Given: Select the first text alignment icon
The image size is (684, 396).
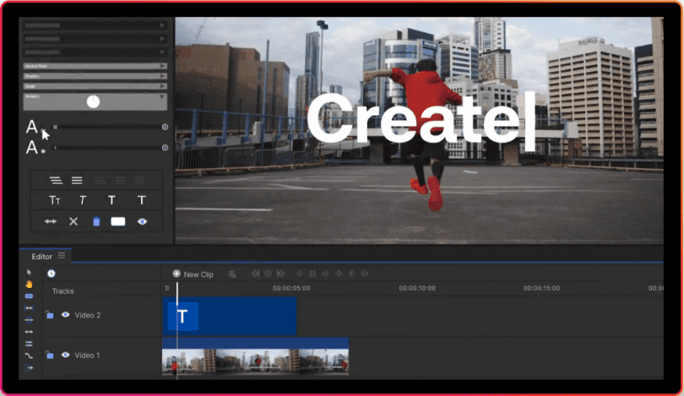Looking at the screenshot, I should (56, 180).
